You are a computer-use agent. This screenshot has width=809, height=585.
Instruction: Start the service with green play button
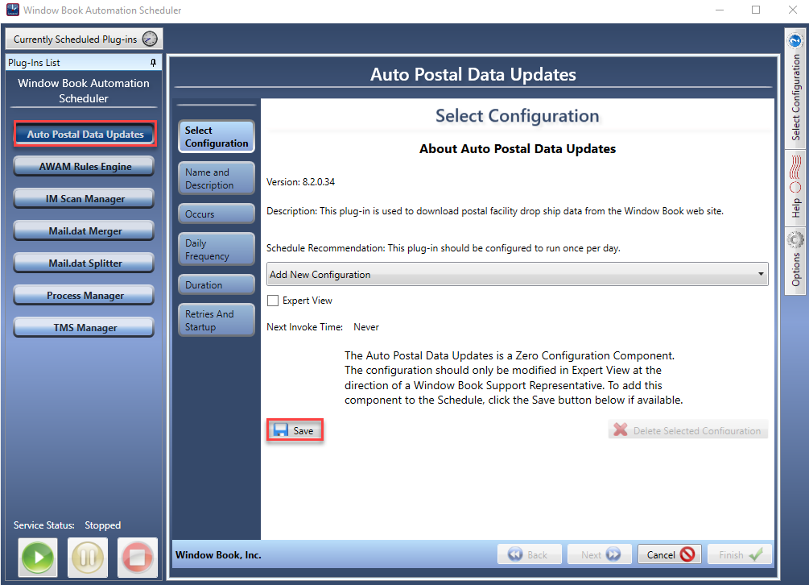(x=38, y=557)
